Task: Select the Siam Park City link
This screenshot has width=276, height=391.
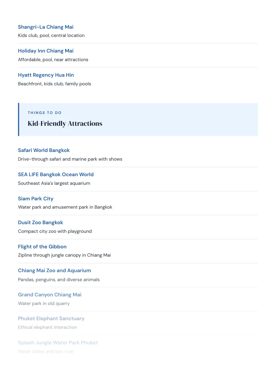Action: tap(36, 199)
